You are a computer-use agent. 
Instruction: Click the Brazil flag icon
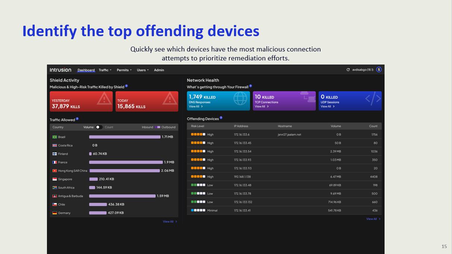(55, 137)
